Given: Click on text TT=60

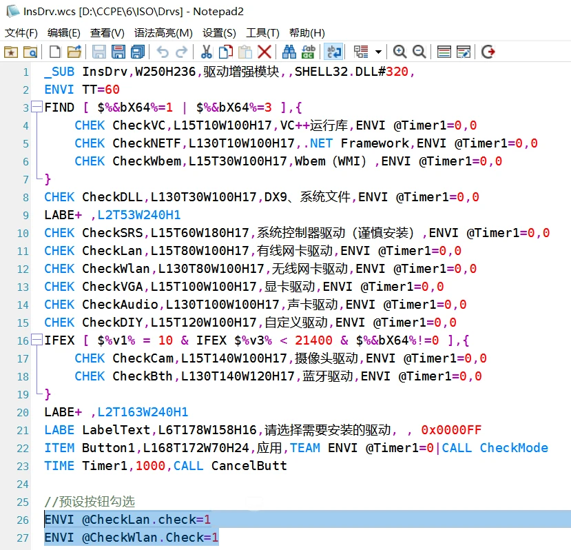Looking at the screenshot, I should [x=101, y=90].
